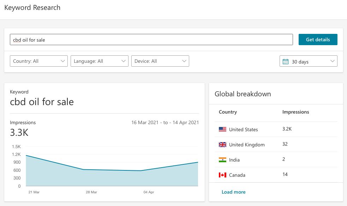Click the 1.2K y-axis label
Image resolution: width=347 pixels, height=206 pixels.
(x=16, y=154)
